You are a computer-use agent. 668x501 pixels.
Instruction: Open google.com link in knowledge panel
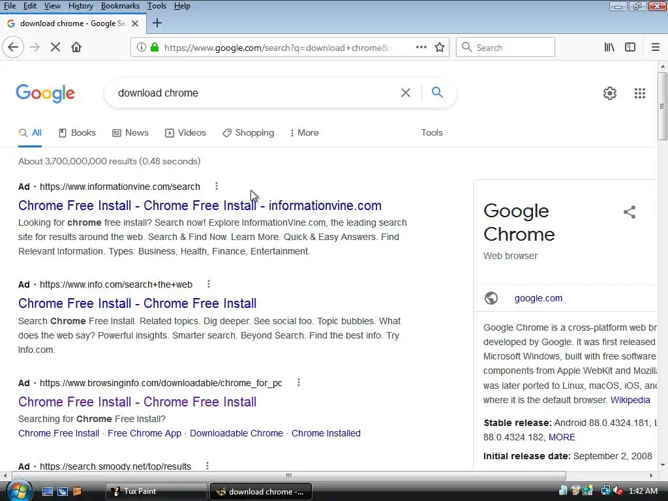tap(538, 298)
